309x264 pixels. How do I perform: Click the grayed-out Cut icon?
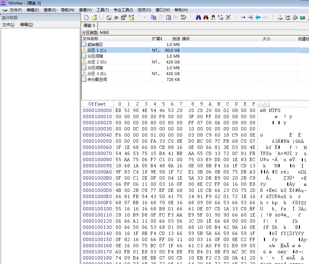[161, 17]
